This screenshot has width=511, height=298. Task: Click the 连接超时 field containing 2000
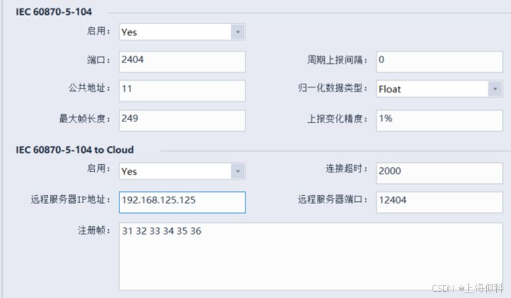[439, 172]
